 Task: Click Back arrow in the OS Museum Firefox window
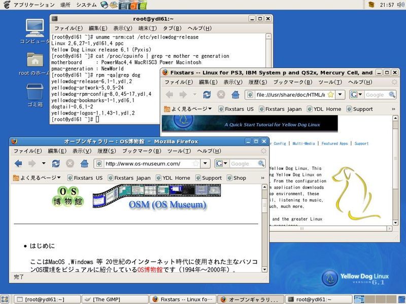(x=18, y=163)
